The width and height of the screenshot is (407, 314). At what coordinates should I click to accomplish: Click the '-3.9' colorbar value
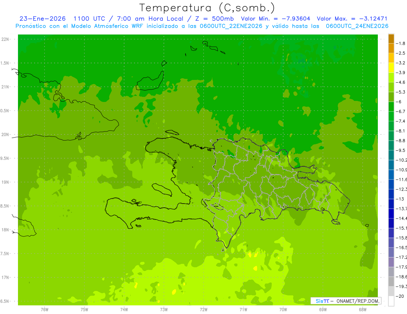pyautogui.click(x=401, y=72)
